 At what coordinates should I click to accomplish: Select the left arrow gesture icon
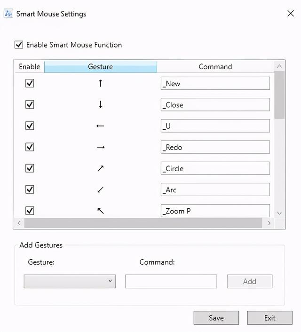[x=100, y=126]
